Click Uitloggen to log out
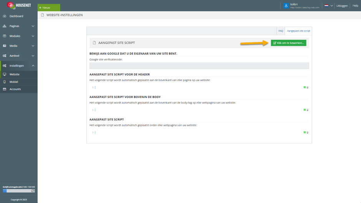This screenshot has width=361, height=203. pos(342,6)
